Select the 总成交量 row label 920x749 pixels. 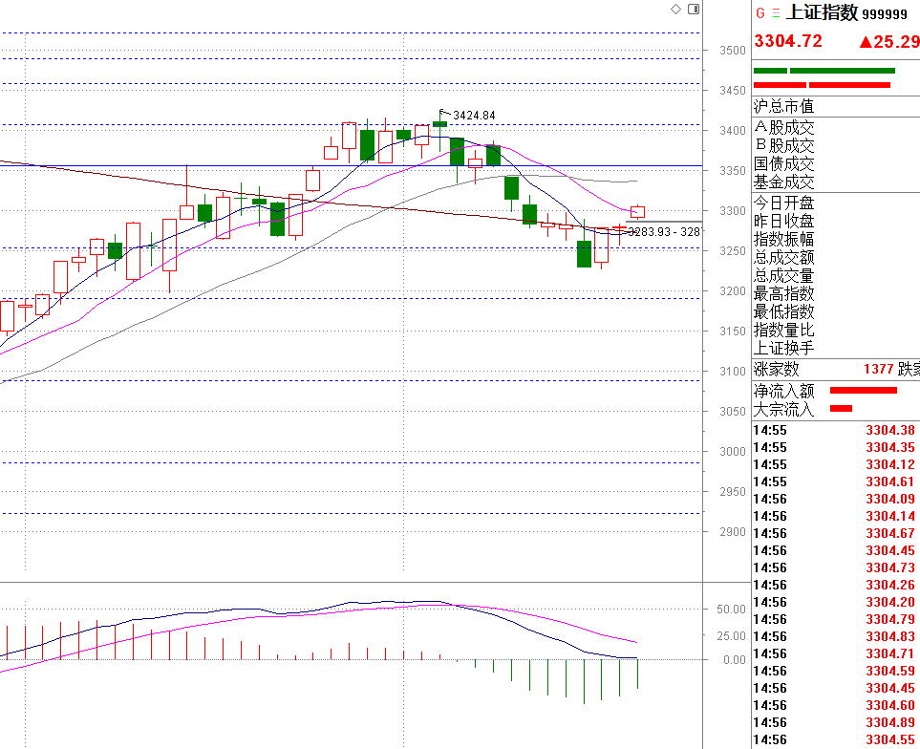(x=784, y=276)
